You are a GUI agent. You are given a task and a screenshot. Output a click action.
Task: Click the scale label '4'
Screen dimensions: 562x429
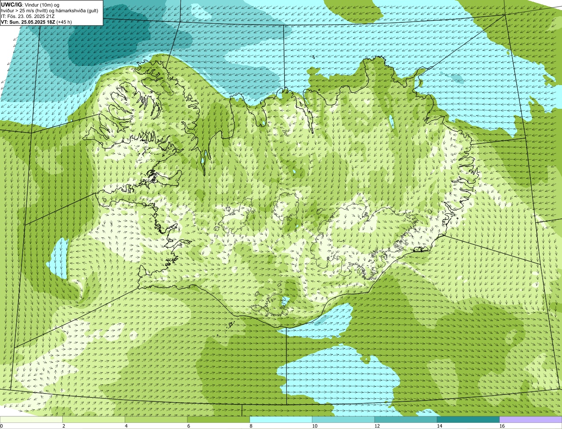coord(126,426)
